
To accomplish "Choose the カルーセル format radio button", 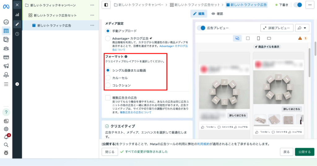I will pos(108,78).
